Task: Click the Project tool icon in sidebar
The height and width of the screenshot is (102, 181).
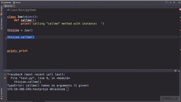Action: pyautogui.click(x=1, y=14)
